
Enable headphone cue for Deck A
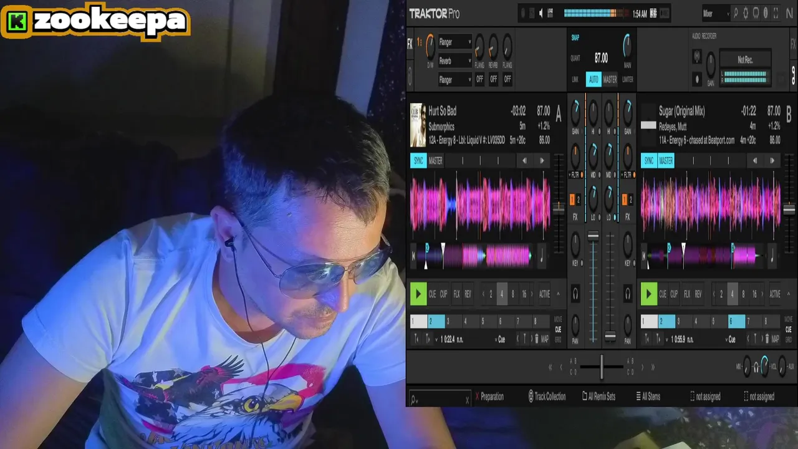(x=575, y=293)
